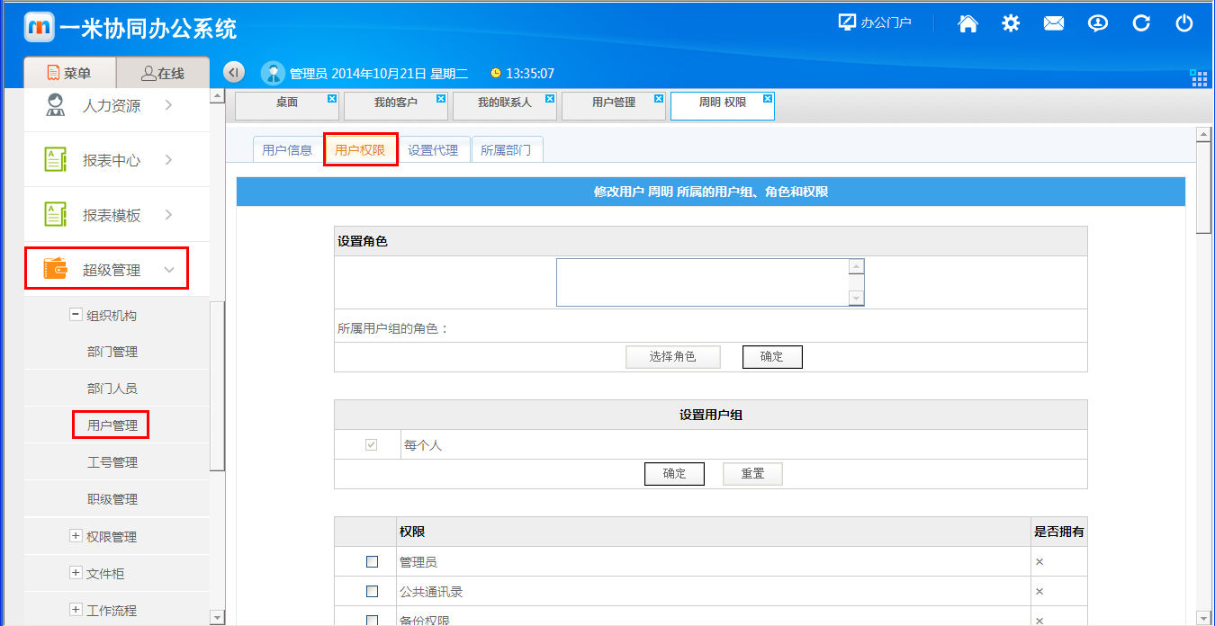Click the 报表模板 template icon
The width and height of the screenshot is (1215, 626).
pyautogui.click(x=55, y=215)
